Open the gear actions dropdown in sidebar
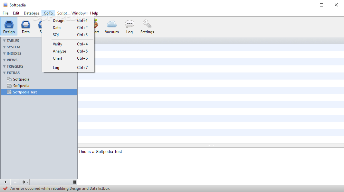This screenshot has height=192, width=344. click(x=25, y=182)
